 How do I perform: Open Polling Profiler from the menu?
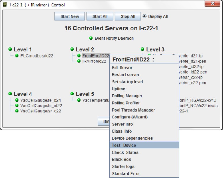click(x=126, y=103)
